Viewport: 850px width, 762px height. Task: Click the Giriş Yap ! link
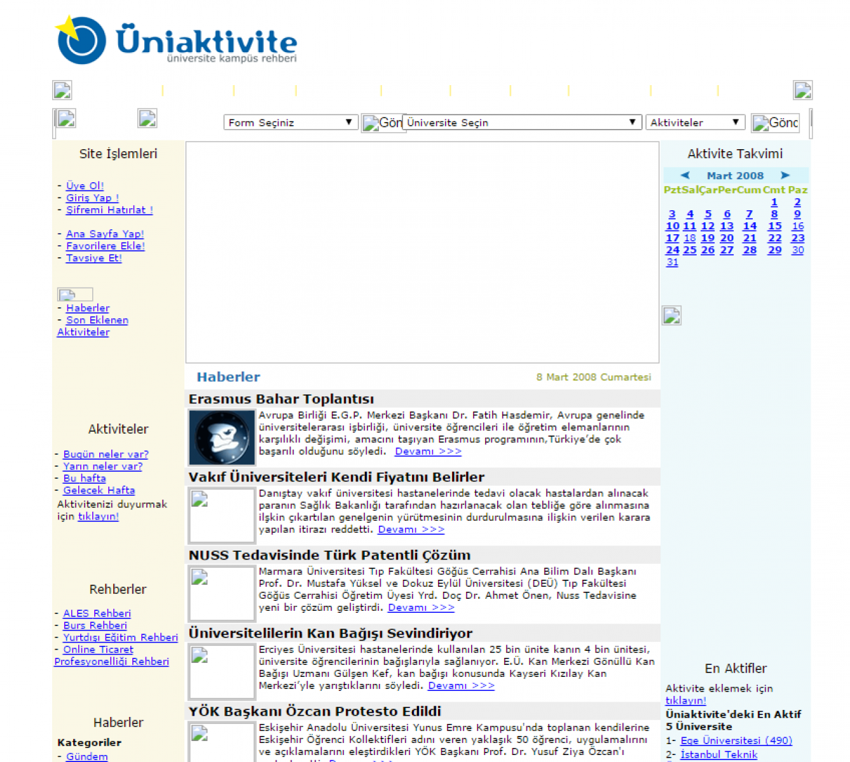point(92,197)
